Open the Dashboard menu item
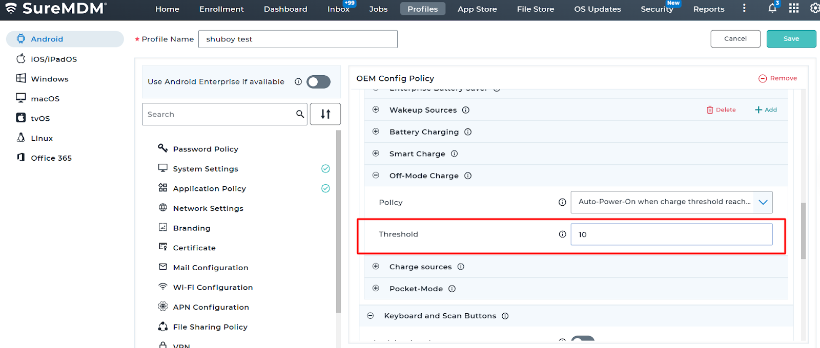Image resolution: width=820 pixels, height=348 pixels. [285, 9]
